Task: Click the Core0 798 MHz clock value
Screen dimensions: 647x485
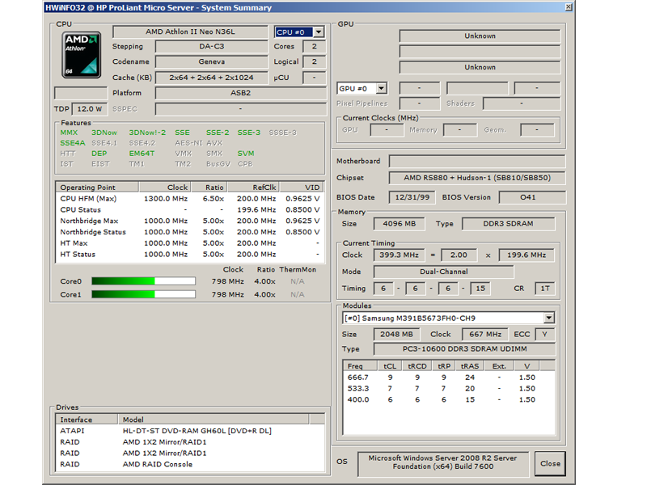Action: pyautogui.click(x=228, y=281)
